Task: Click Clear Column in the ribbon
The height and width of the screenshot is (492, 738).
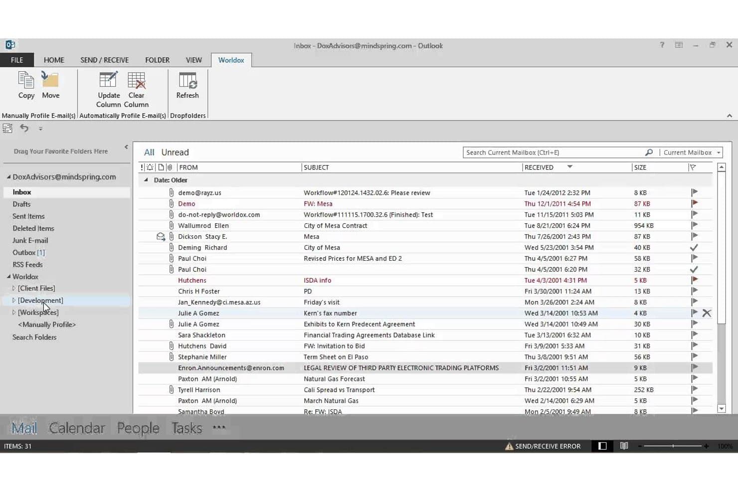Action: (x=136, y=90)
